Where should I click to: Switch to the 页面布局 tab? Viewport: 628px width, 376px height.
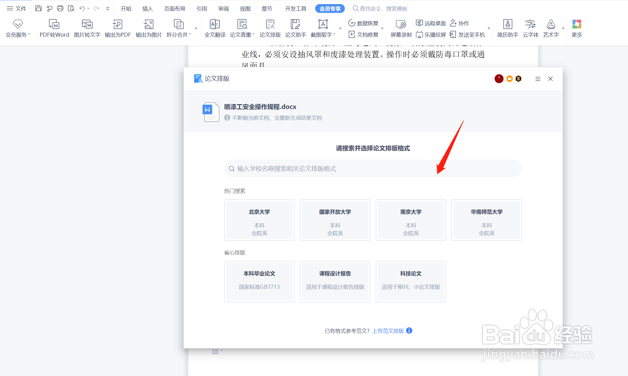[x=174, y=9]
